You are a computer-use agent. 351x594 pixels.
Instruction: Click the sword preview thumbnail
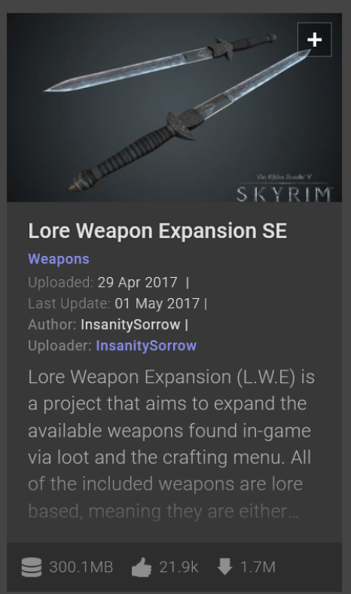coord(174,107)
